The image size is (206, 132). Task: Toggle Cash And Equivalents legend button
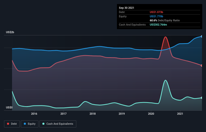point(58,124)
